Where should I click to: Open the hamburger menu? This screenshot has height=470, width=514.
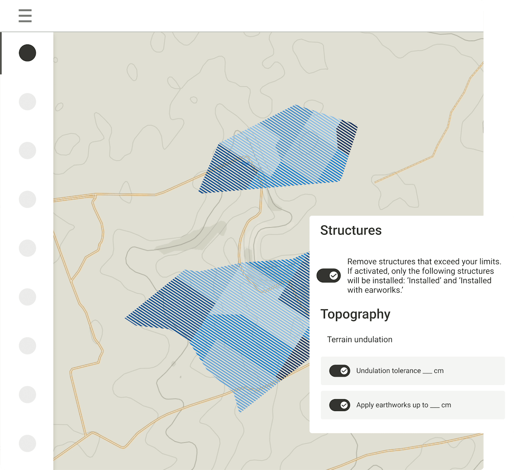pyautogui.click(x=25, y=16)
